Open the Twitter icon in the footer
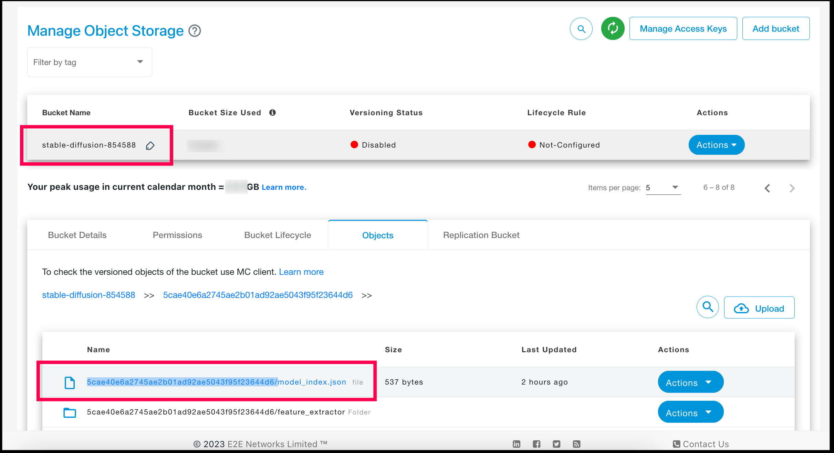The width and height of the screenshot is (834, 453). [556, 444]
